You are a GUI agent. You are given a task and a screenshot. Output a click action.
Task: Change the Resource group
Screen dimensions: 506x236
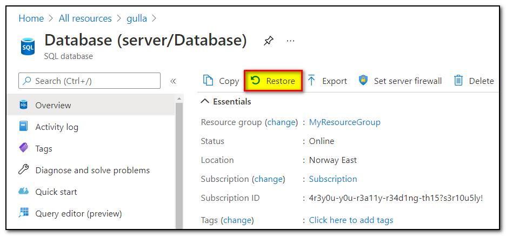click(x=281, y=122)
